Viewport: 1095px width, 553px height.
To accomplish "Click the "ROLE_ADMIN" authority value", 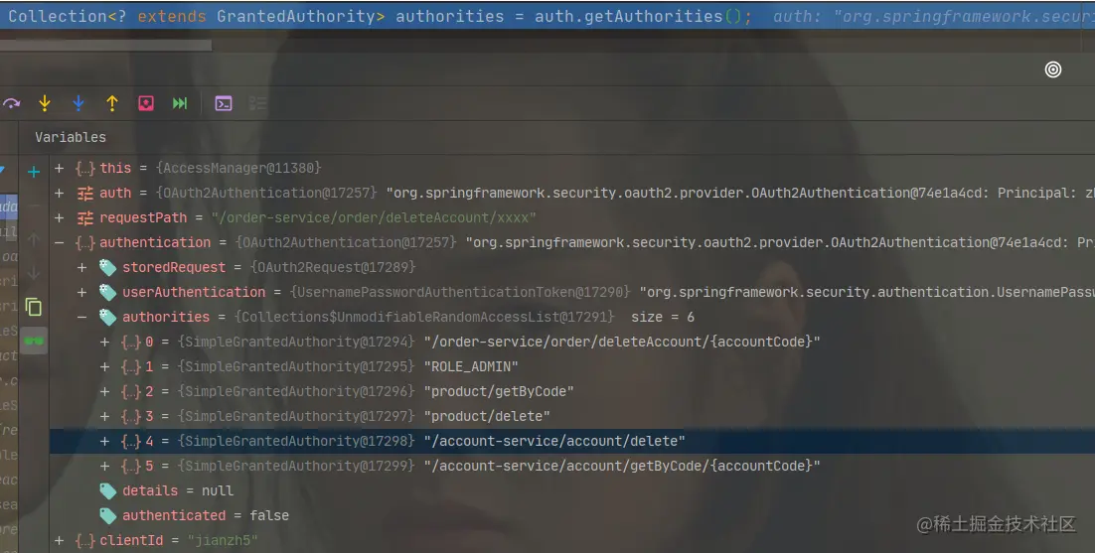I will pyautogui.click(x=471, y=366).
